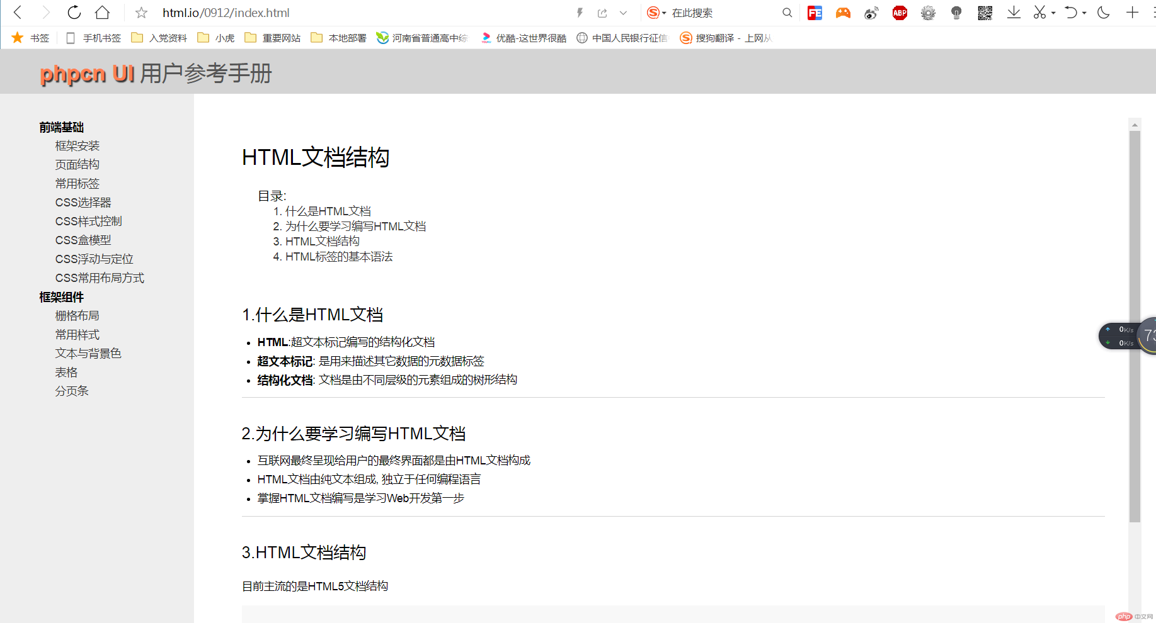The width and height of the screenshot is (1156, 623).
Task: Select CSS选择器 in the sidebar
Action: pos(83,203)
